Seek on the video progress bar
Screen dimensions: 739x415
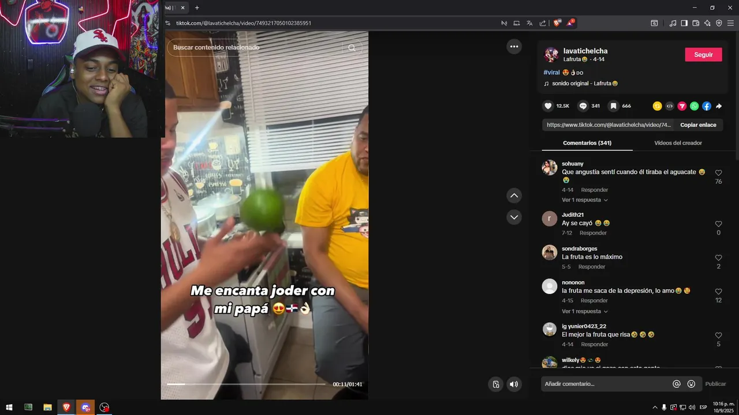point(246,384)
